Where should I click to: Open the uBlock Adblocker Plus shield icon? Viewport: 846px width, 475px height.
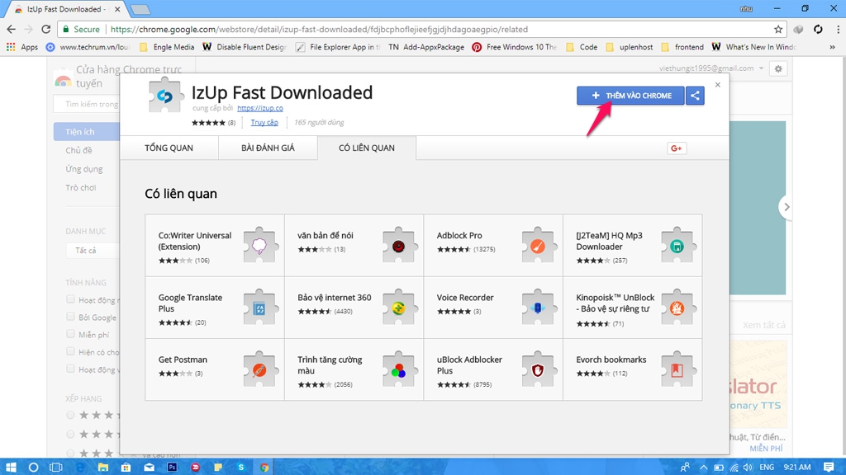pos(539,369)
